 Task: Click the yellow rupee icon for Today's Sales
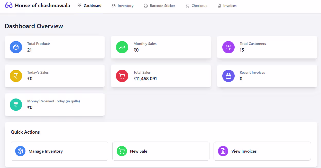click(x=16, y=76)
